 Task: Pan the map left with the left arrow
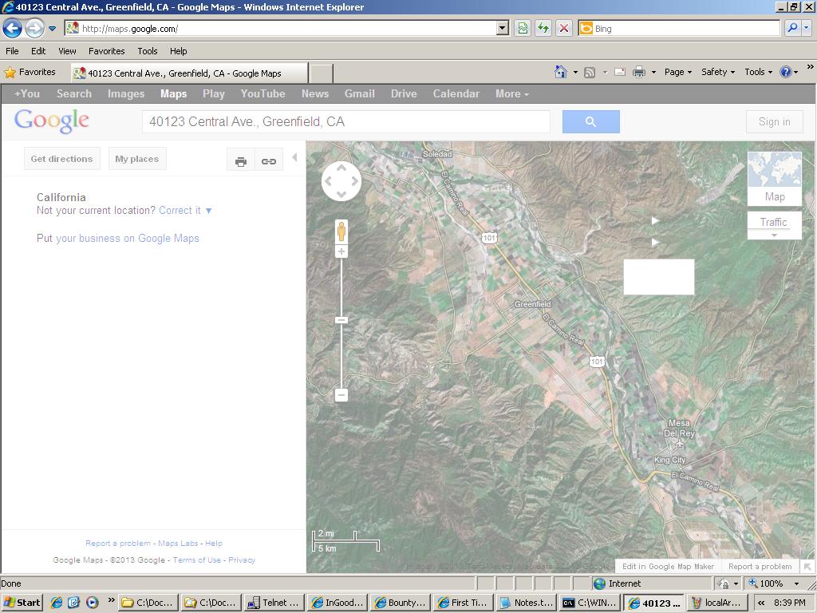(328, 181)
